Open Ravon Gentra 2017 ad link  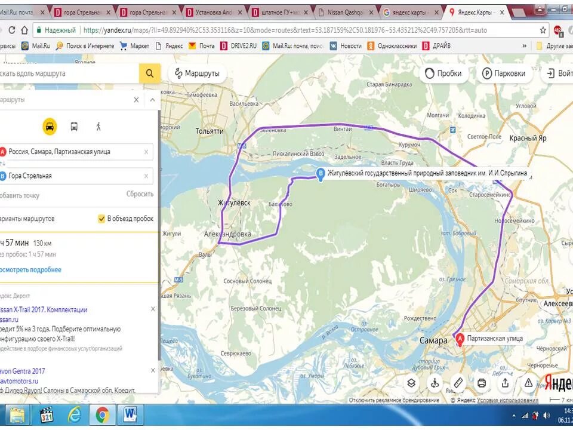[22, 371]
